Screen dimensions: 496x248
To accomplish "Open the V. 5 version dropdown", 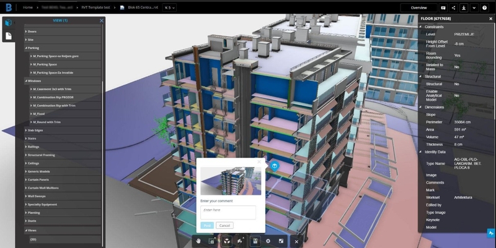I will pos(169,7).
